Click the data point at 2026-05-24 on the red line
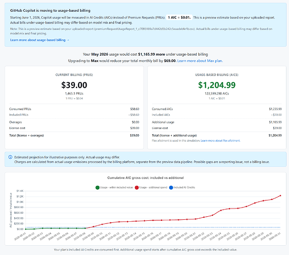The width and height of the screenshot is (289, 255). click(221, 211)
